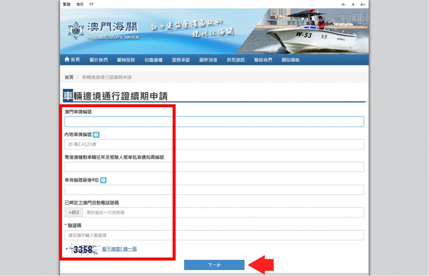Reset font size with middle A button

(353, 4)
